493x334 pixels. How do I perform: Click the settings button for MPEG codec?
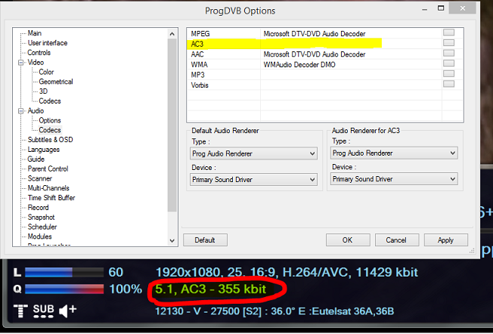(x=449, y=33)
